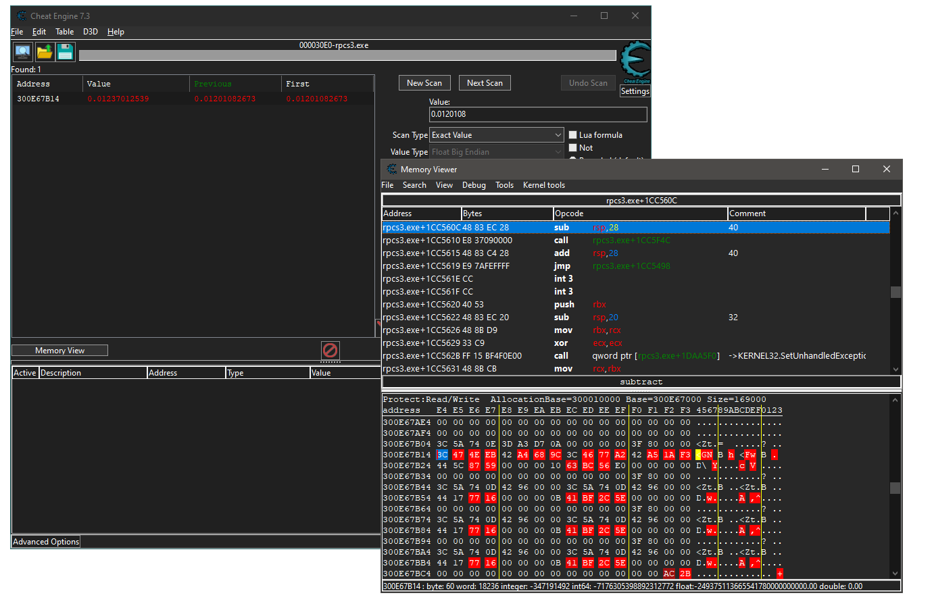Click the Previous column header
This screenshot has height=608, width=932.
(235, 84)
